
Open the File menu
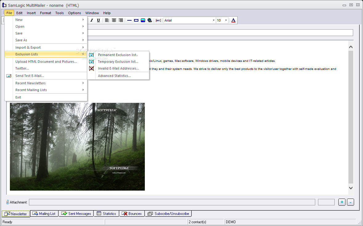(x=9, y=13)
